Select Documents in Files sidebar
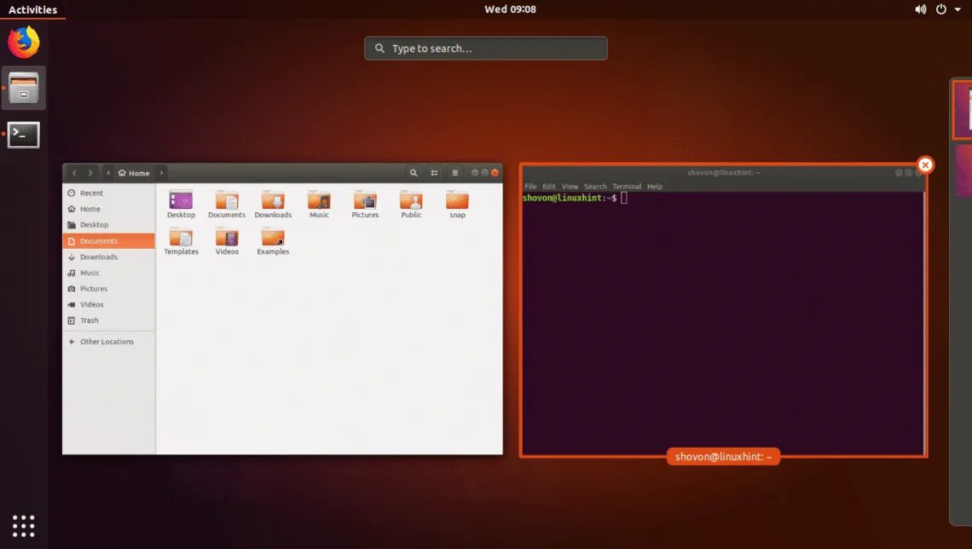 [x=109, y=241]
